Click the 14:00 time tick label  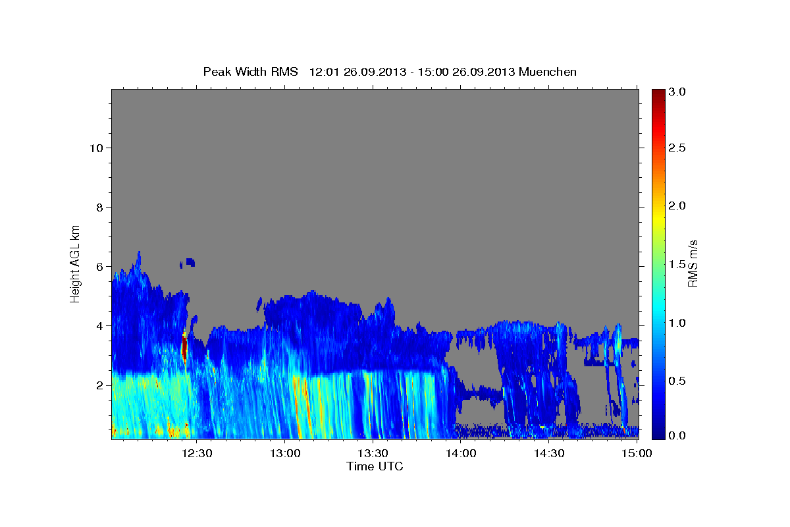(x=461, y=453)
